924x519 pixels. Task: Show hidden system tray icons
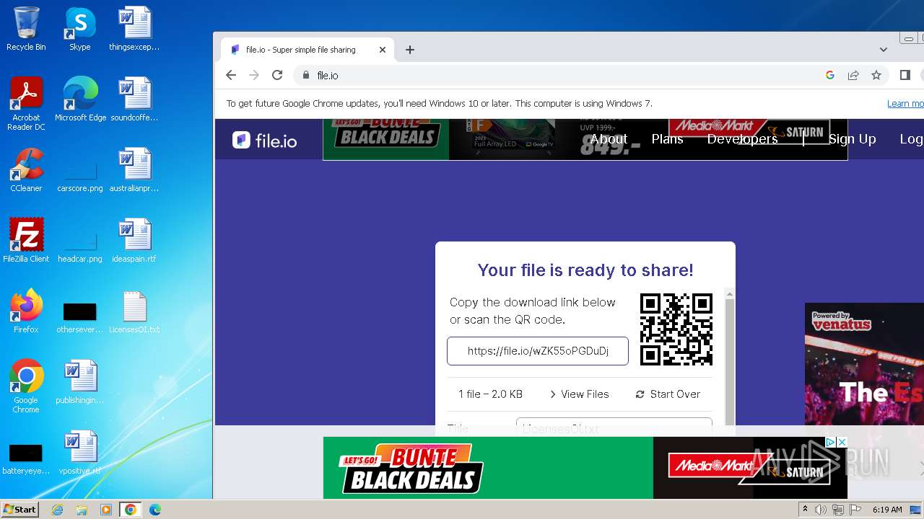(805, 510)
